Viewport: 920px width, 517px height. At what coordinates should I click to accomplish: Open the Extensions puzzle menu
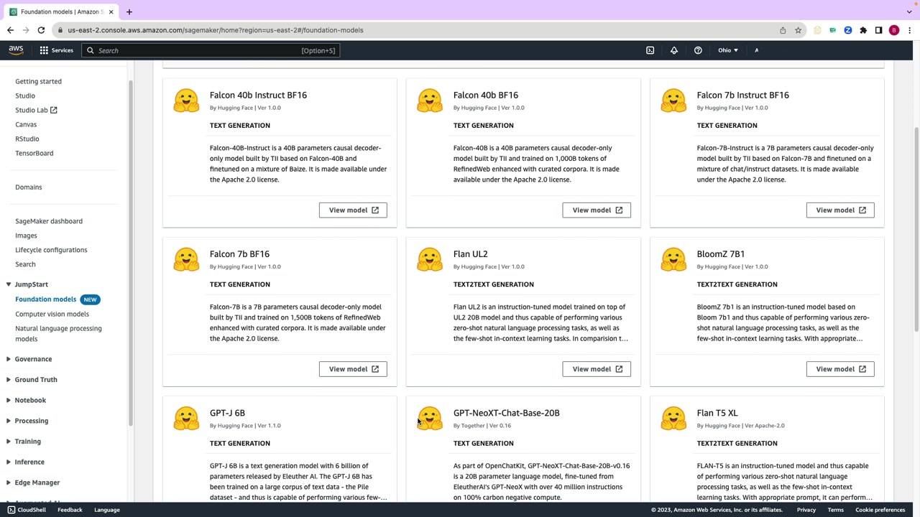click(x=863, y=30)
